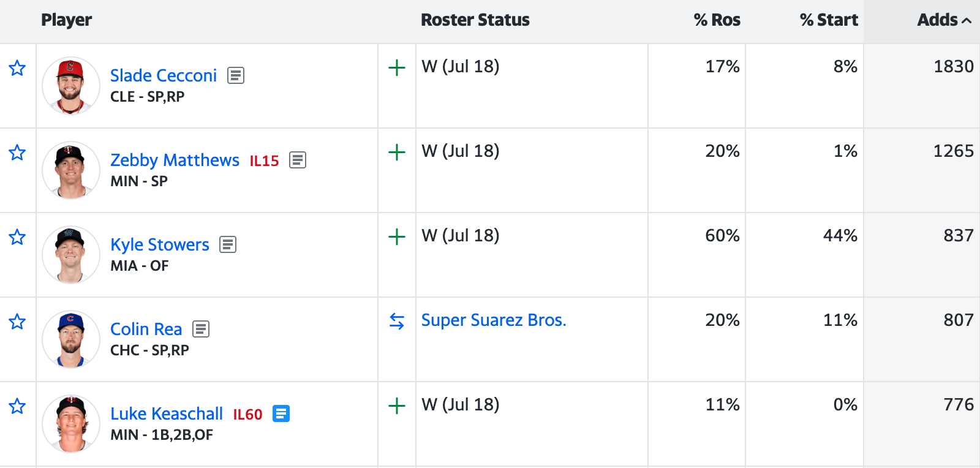Screen dimensions: 980x468
Task: Toggle the watch star for Zebby Matthews
Action: tap(17, 153)
